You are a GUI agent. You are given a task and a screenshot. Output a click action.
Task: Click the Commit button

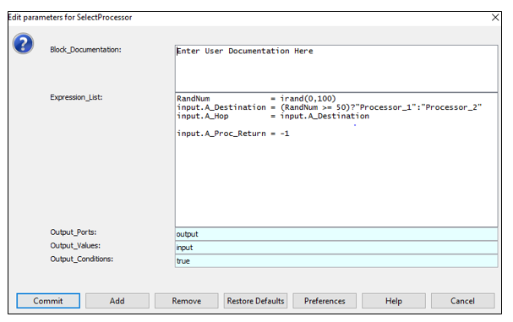[48, 301]
